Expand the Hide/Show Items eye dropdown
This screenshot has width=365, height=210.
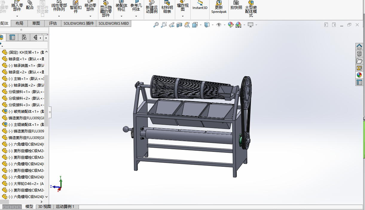[224, 25]
